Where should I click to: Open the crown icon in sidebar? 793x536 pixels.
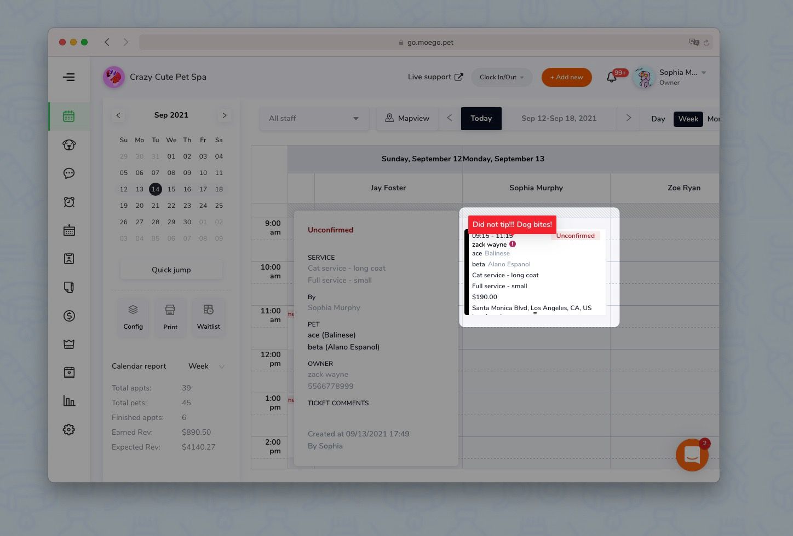click(x=69, y=344)
